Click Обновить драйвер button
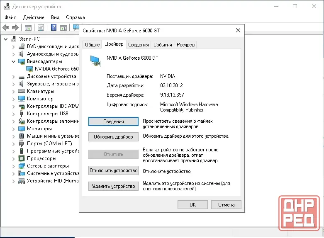This screenshot has height=238, width=324. [113, 137]
